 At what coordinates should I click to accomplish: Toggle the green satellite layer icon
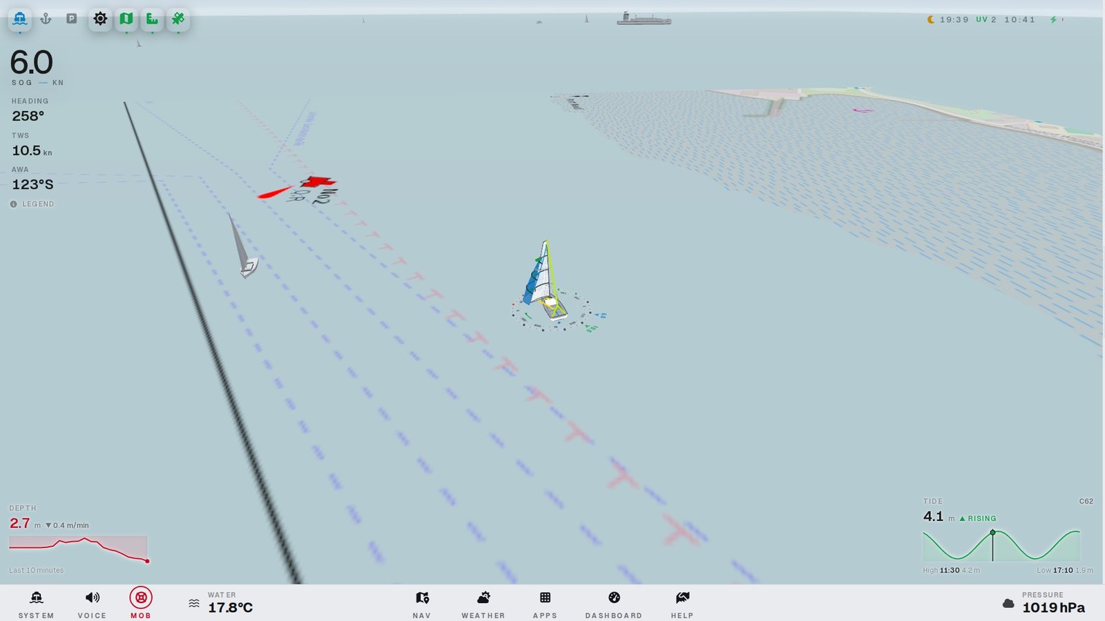178,19
